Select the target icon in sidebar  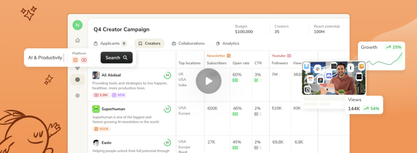coord(77,80)
